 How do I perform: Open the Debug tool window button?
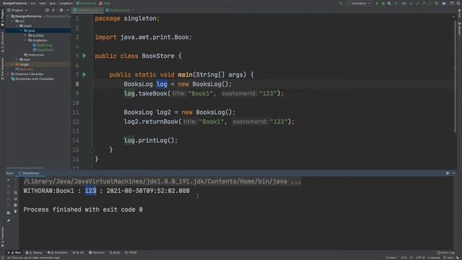click(x=34, y=253)
